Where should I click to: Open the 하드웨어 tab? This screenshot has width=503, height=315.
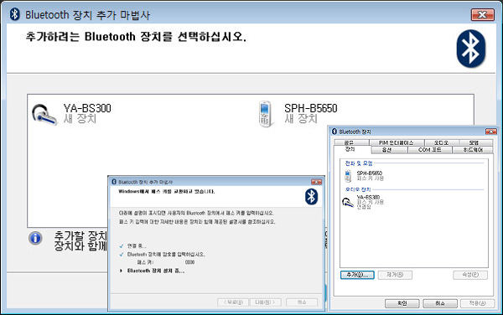[473, 150]
